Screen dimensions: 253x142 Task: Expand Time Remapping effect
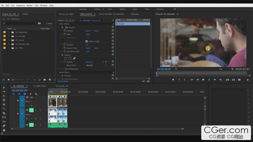coord(59,69)
